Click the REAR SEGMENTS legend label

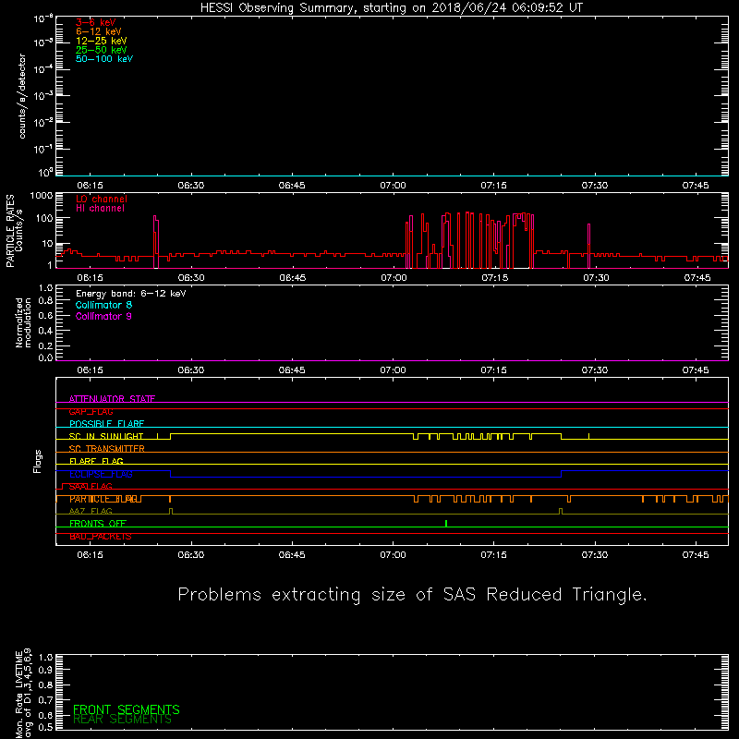pos(123,720)
